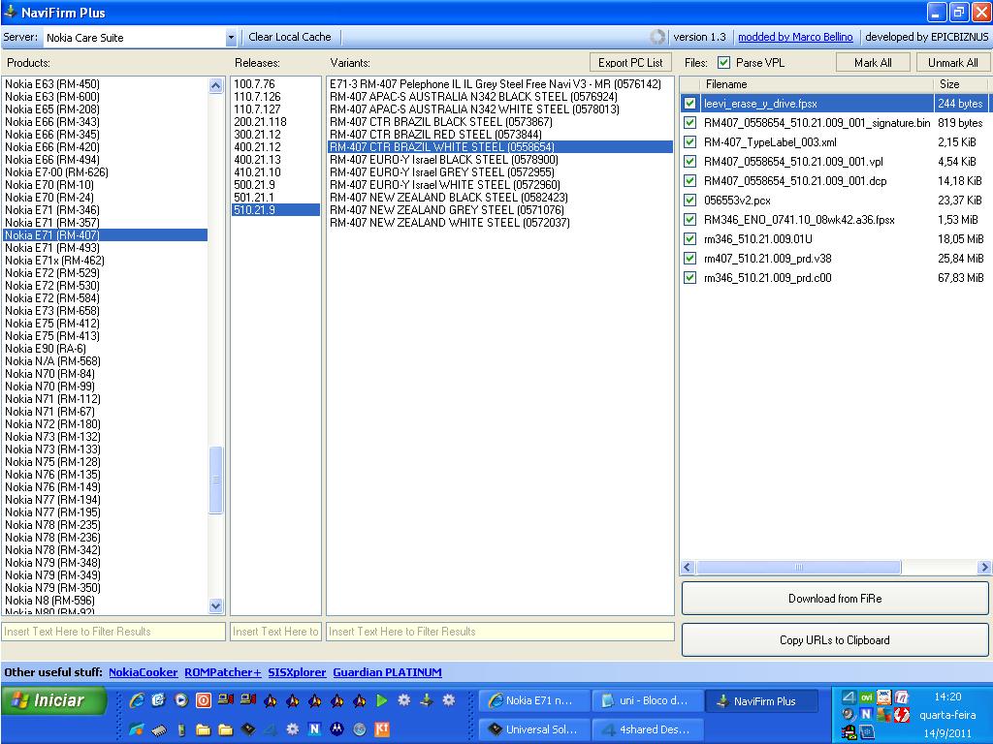Switch to the 4shared Des... taskbar window
Image resolution: width=993 pixels, height=744 pixels.
pyautogui.click(x=647, y=728)
